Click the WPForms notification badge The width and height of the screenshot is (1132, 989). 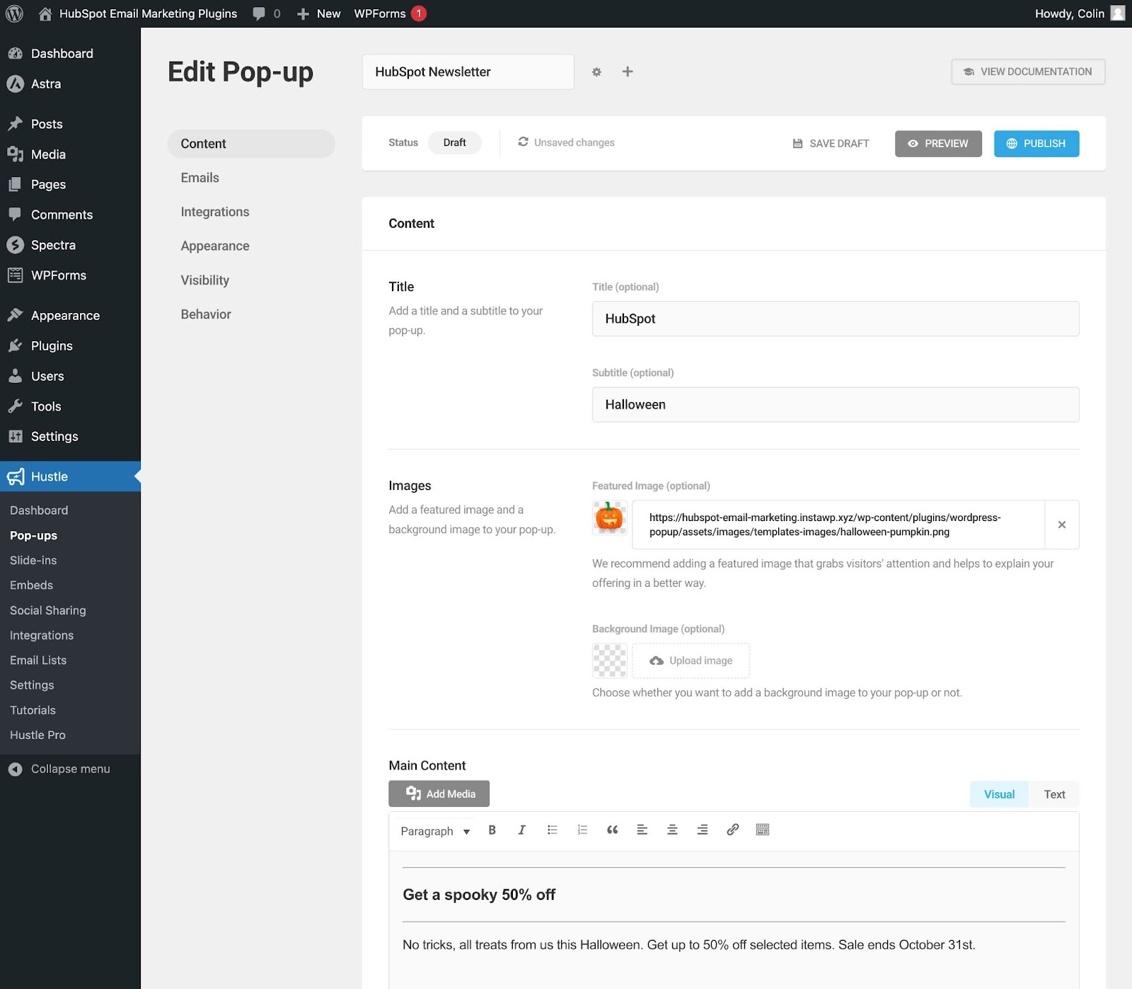(x=419, y=13)
